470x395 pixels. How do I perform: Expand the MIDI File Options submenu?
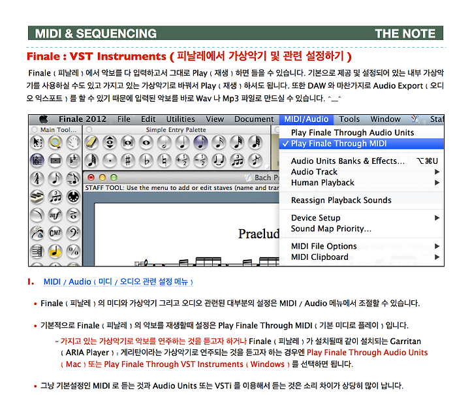361,246
